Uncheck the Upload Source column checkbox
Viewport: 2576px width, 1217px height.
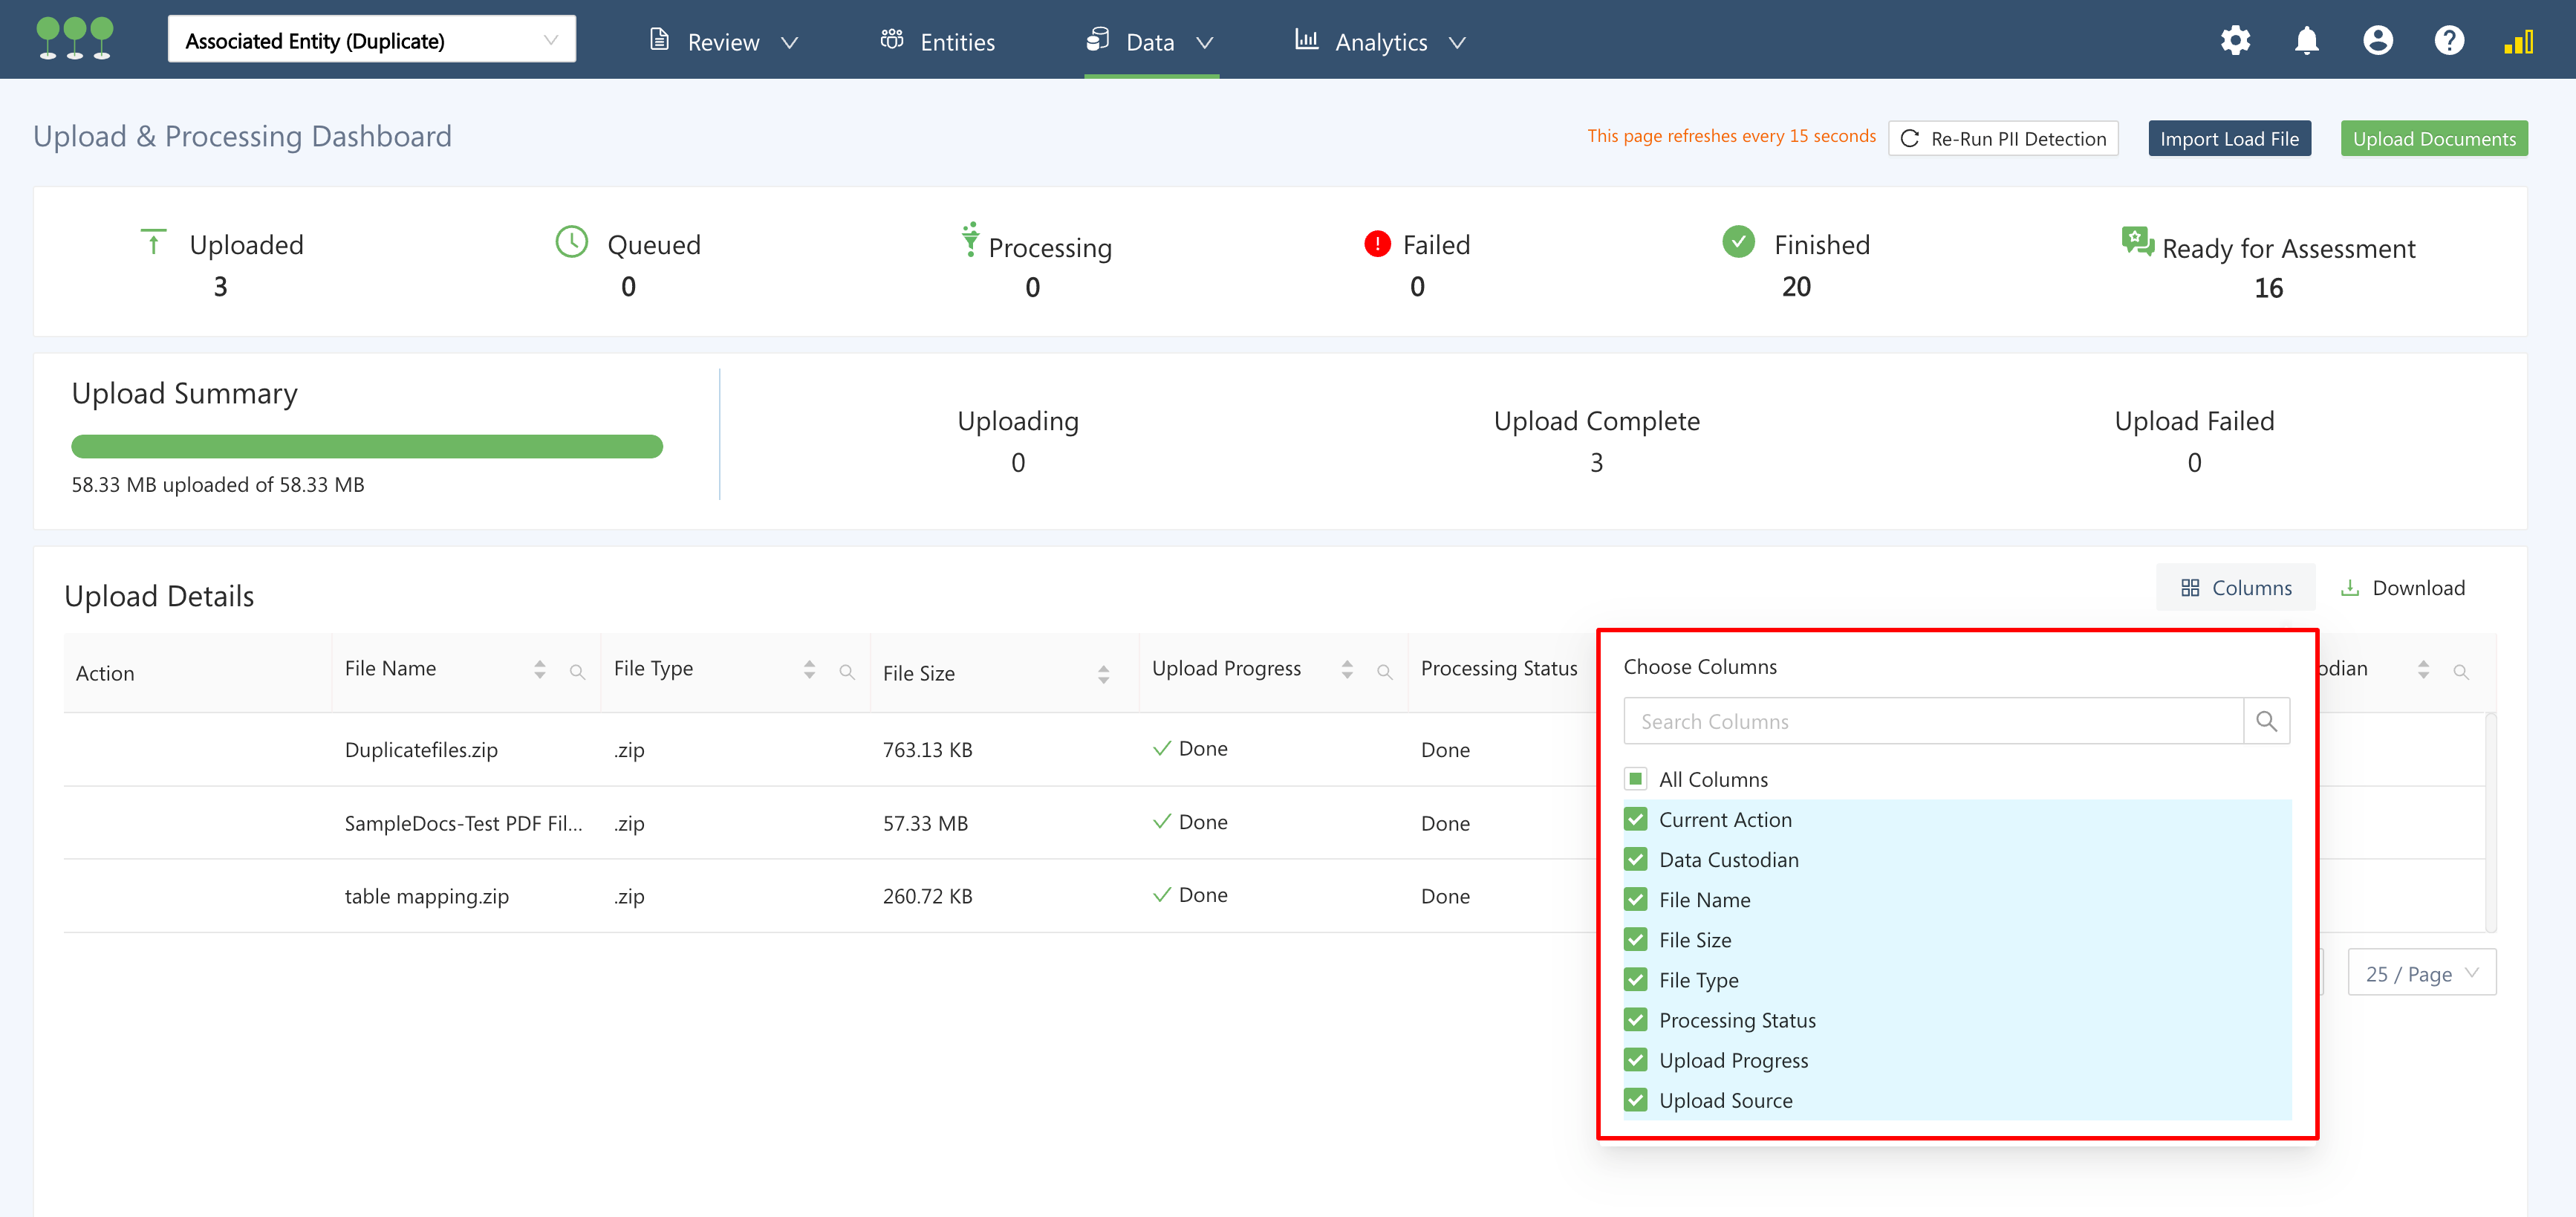(1636, 1100)
